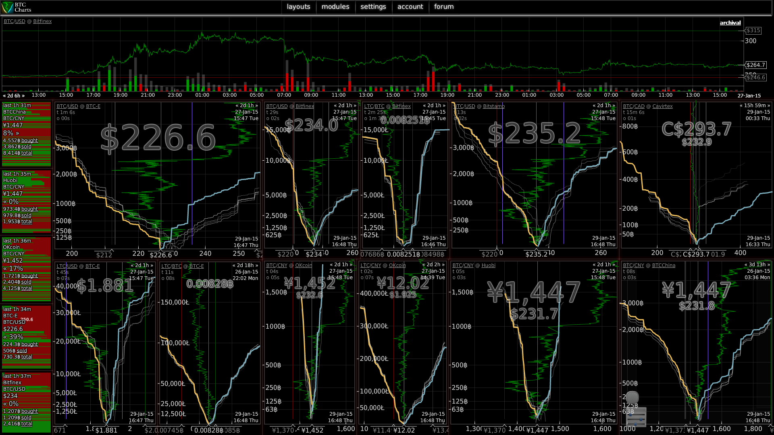
Task: Click the bought link in the BTCChina sidebar block
Action: pos(29,141)
